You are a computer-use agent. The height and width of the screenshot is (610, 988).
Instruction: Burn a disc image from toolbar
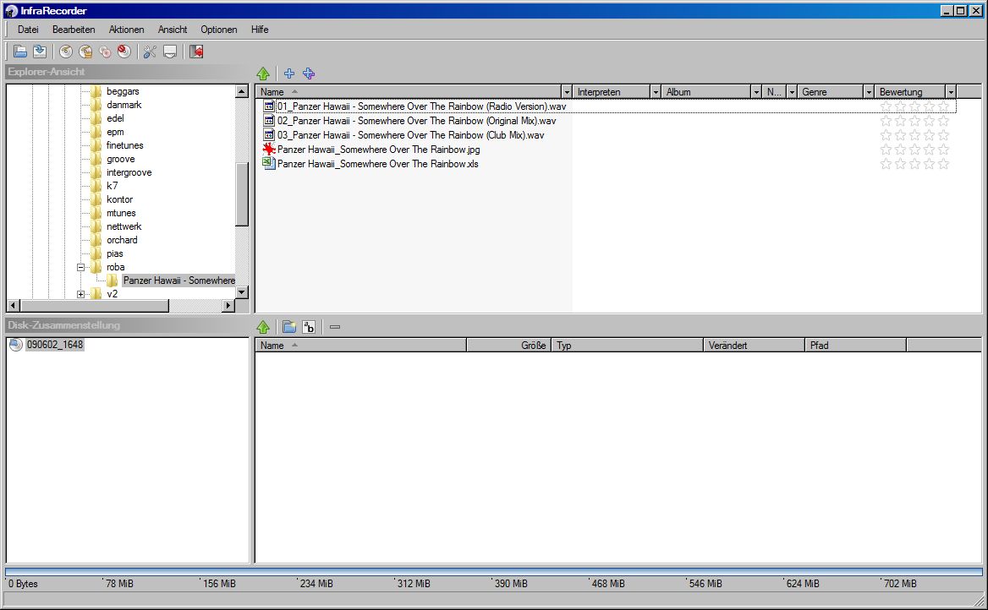85,52
